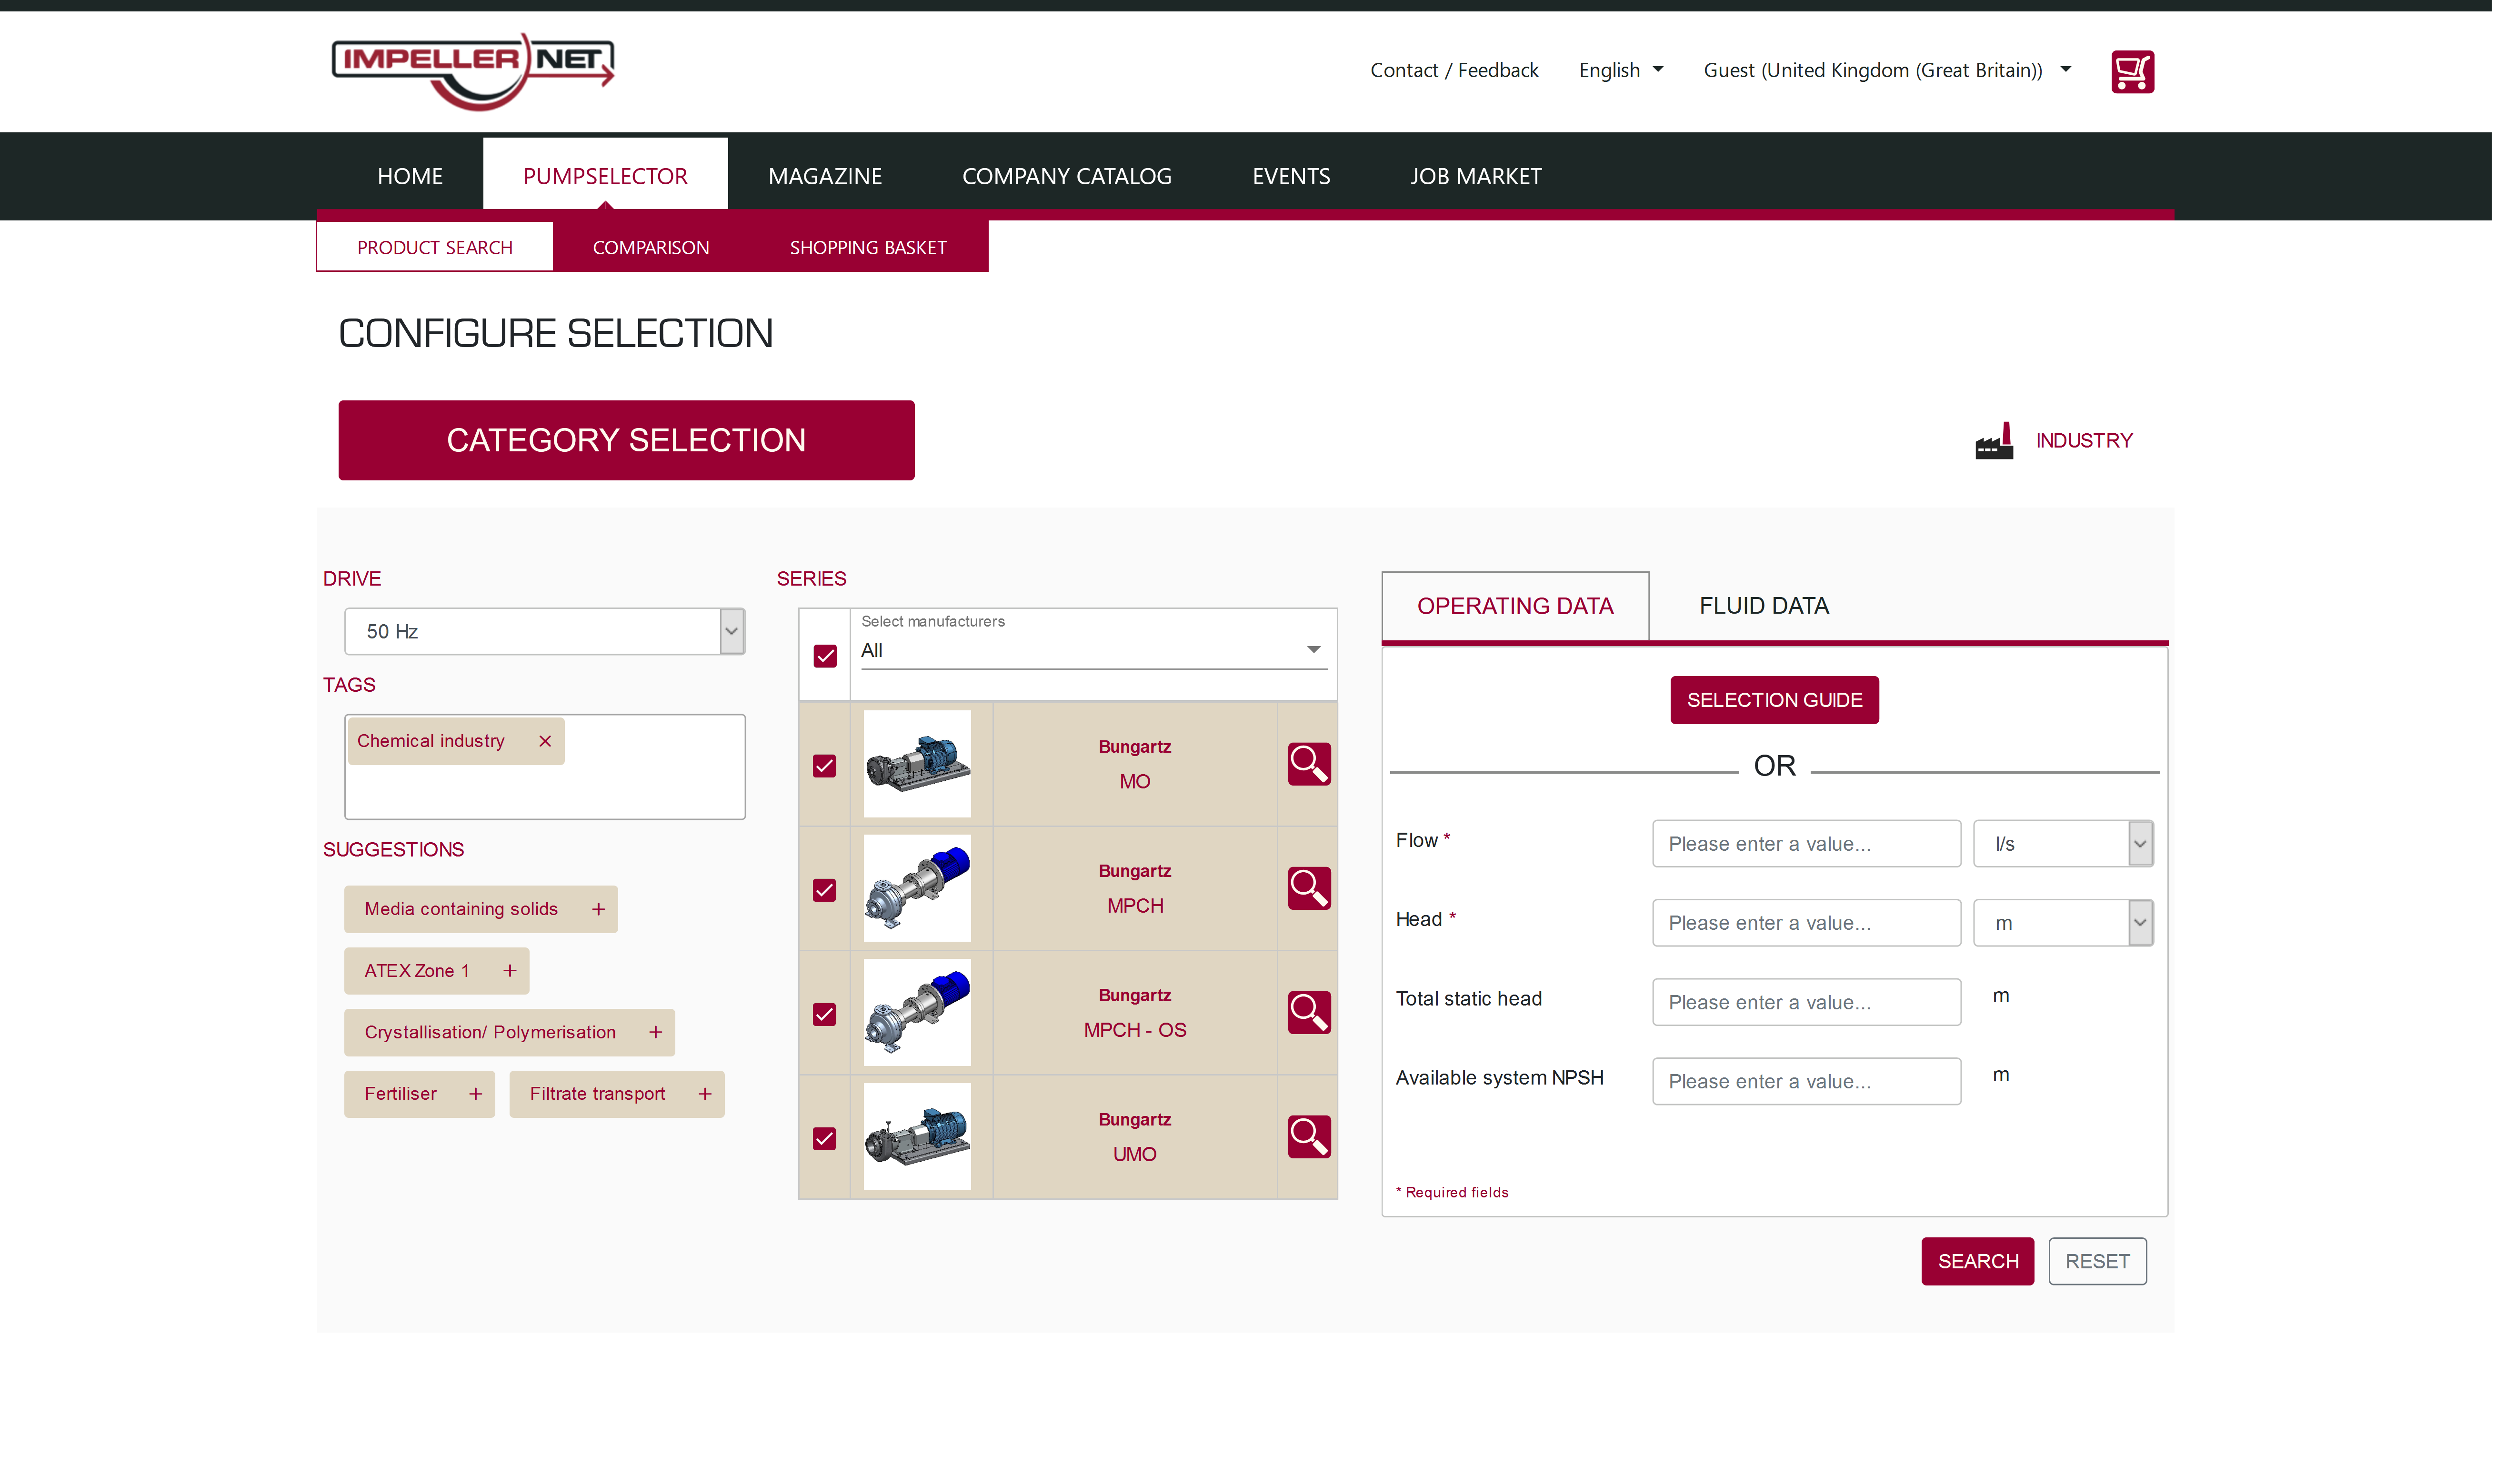Toggle the select-all manufacturers checkbox
This screenshot has height=1484, width=2516.
click(x=825, y=656)
